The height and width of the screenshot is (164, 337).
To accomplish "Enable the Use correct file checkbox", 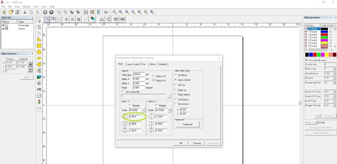I will click(123, 92).
